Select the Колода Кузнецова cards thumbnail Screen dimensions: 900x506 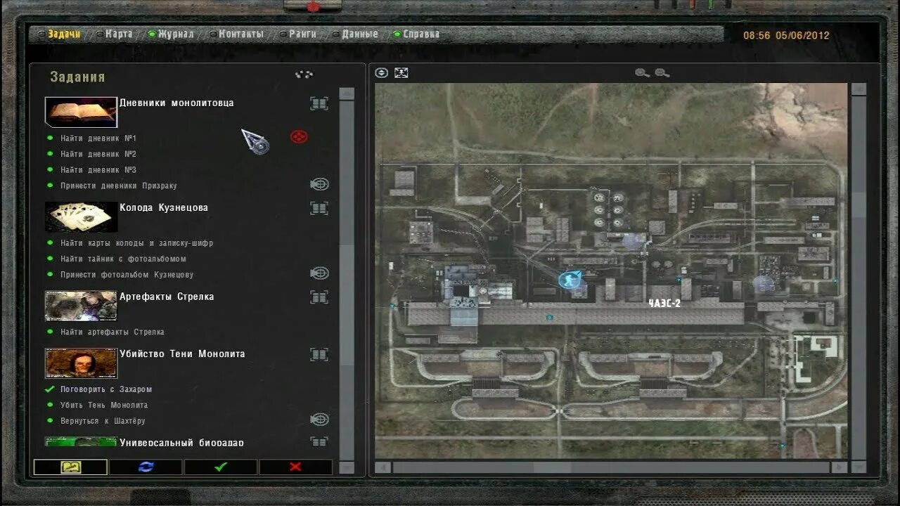point(81,216)
